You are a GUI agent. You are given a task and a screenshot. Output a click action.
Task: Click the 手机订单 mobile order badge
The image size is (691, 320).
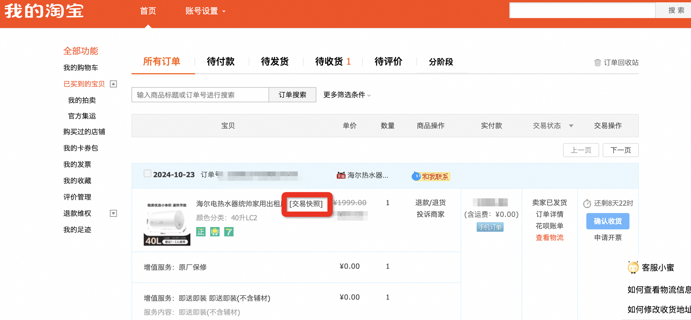coord(490,227)
